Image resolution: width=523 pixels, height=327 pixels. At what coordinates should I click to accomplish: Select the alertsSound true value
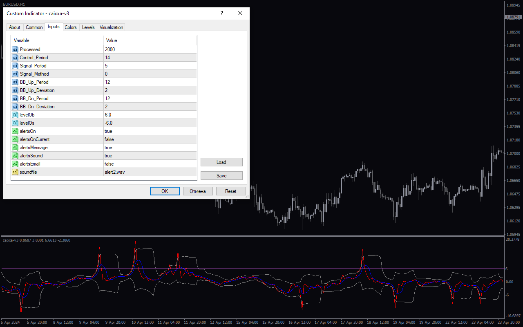point(108,156)
